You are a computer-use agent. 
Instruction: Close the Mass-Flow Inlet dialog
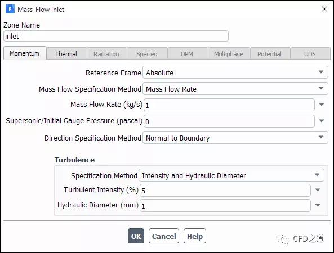(x=324, y=9)
